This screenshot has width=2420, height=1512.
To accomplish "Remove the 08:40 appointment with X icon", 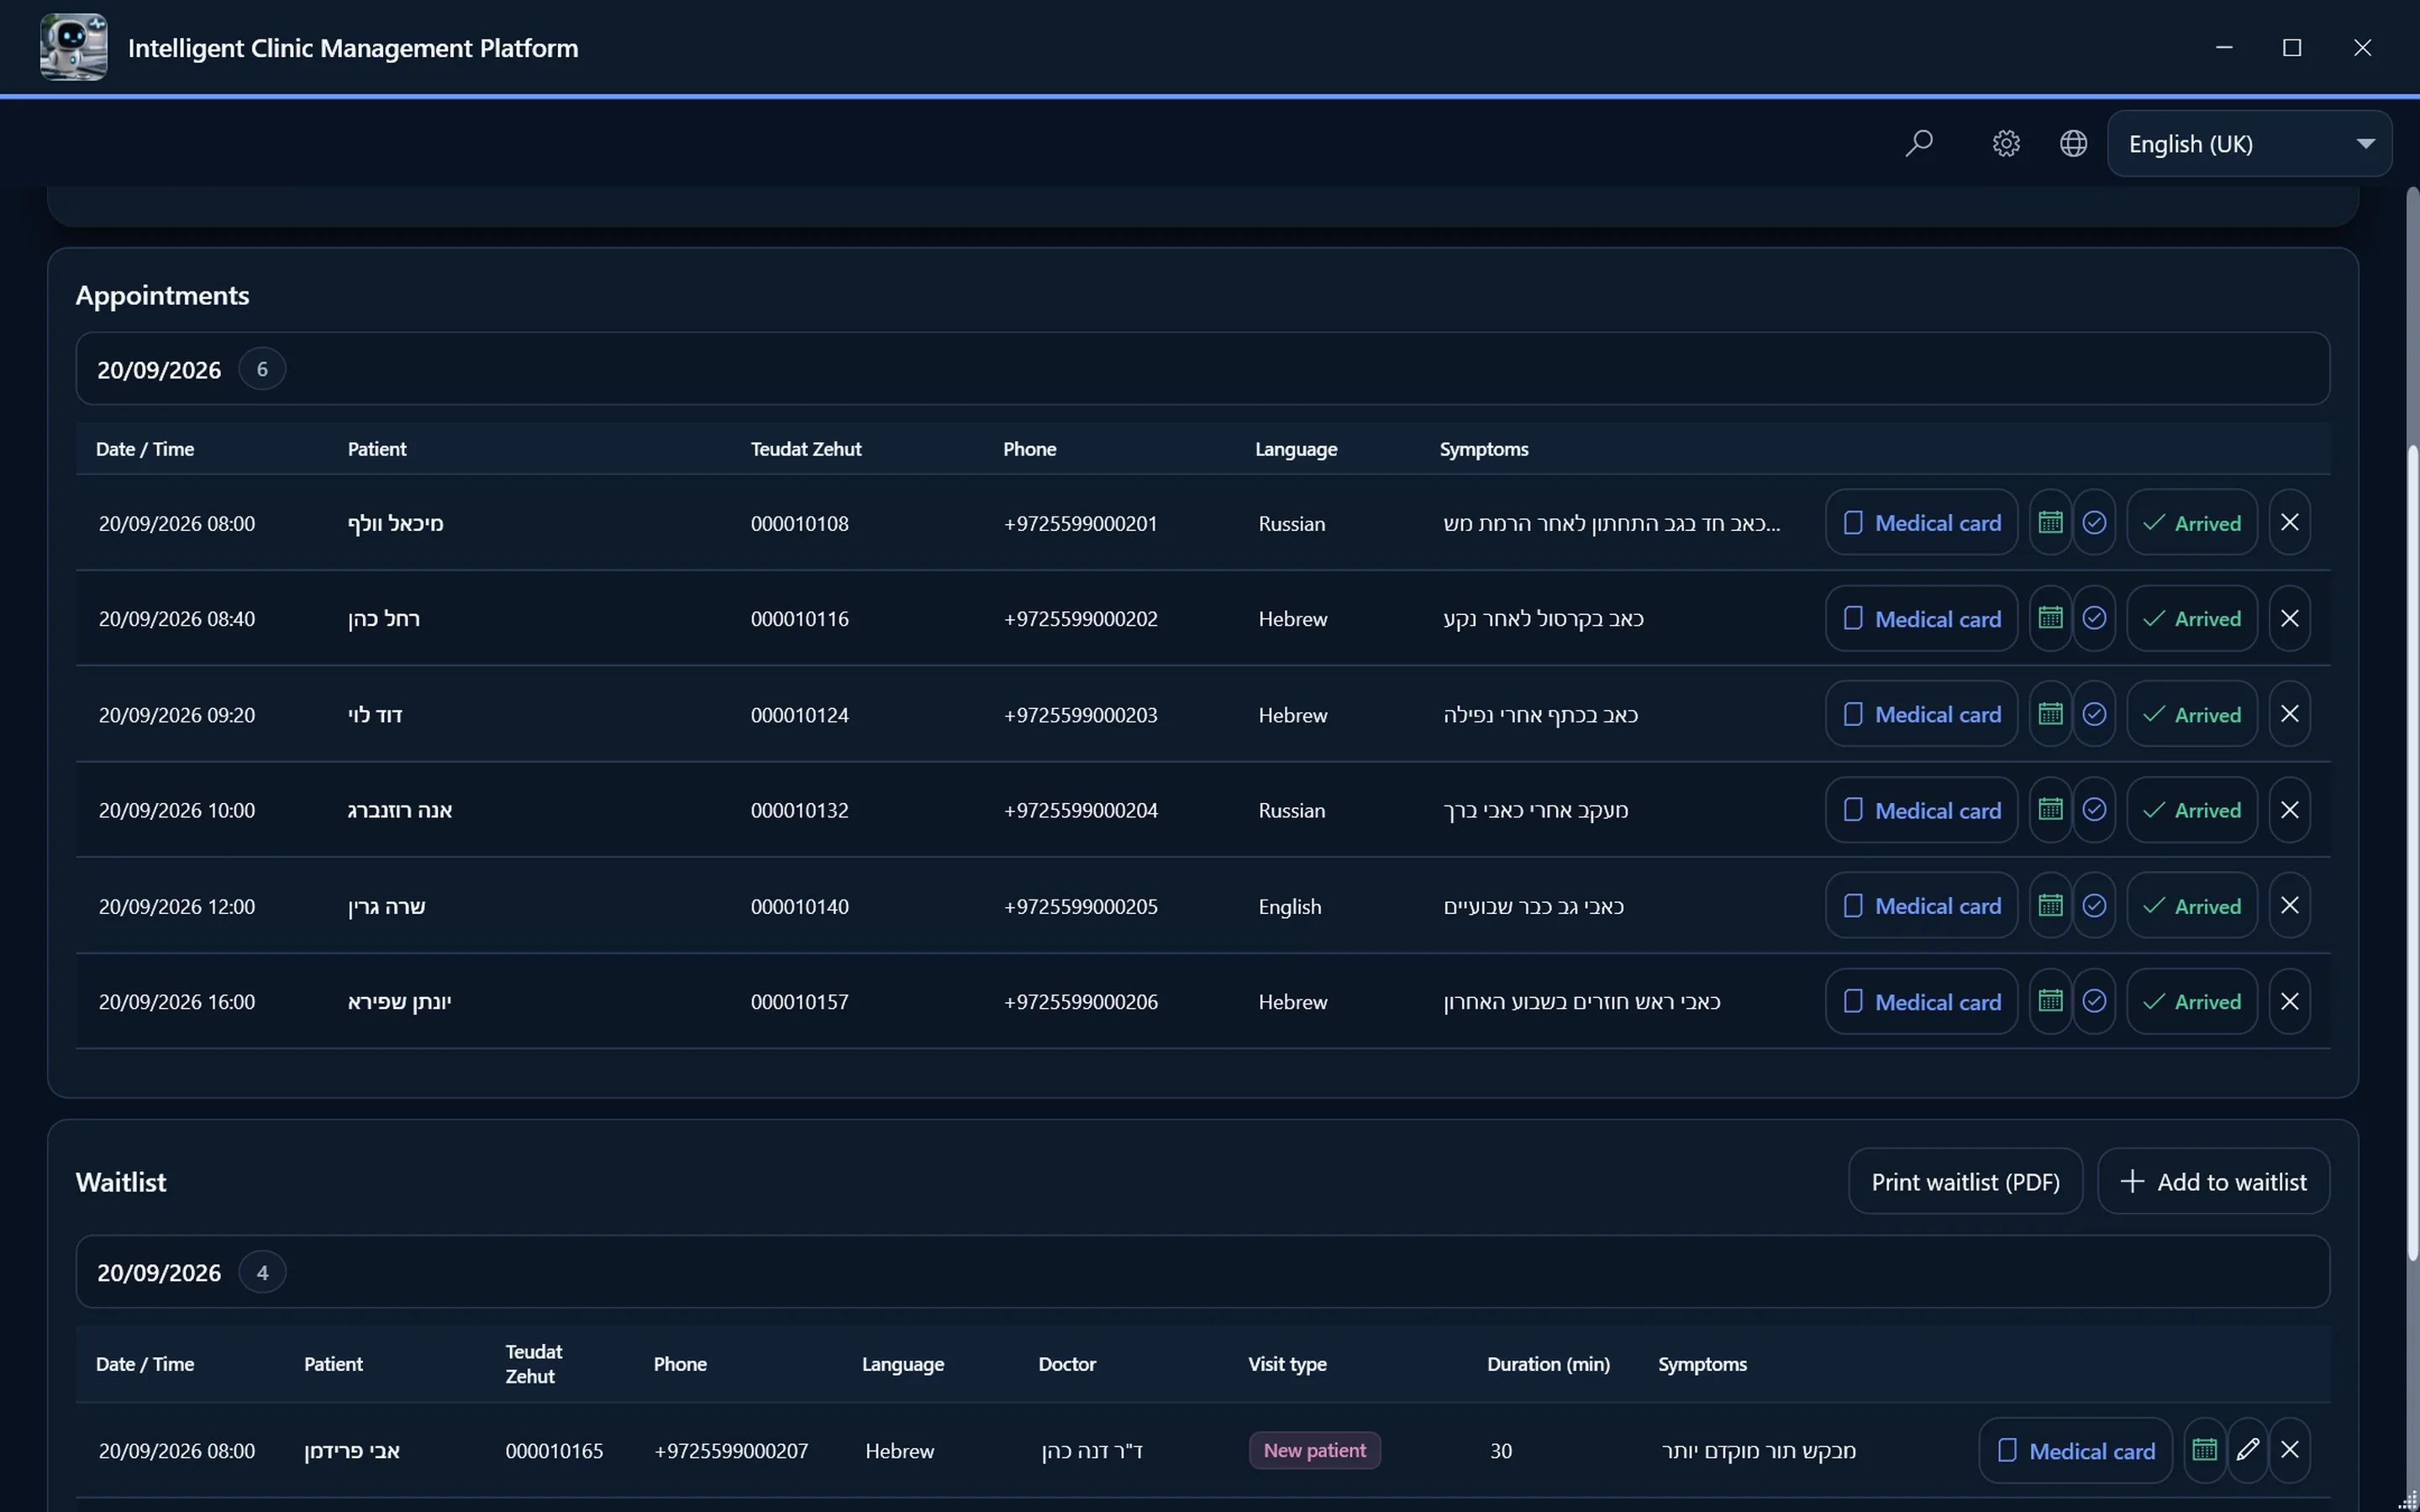I will [2289, 618].
